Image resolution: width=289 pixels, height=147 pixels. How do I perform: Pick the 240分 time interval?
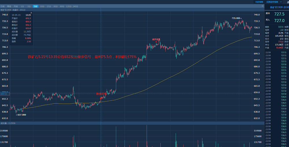click(75, 6)
